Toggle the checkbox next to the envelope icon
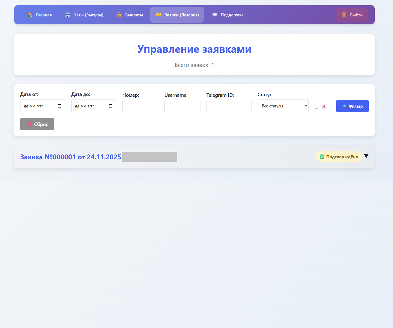This screenshot has width=393, height=328. [x=316, y=107]
